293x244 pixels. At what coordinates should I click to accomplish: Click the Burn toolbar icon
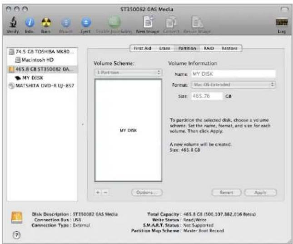tap(46, 22)
